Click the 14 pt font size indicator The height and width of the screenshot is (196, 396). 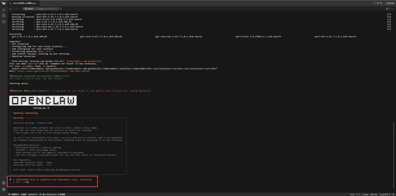pos(352,194)
